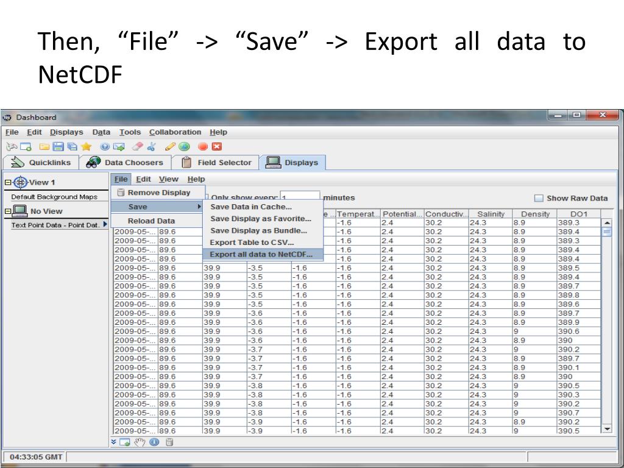Viewport: 624px width, 468px height.
Task: Click the red circle record icon
Action: 203,146
